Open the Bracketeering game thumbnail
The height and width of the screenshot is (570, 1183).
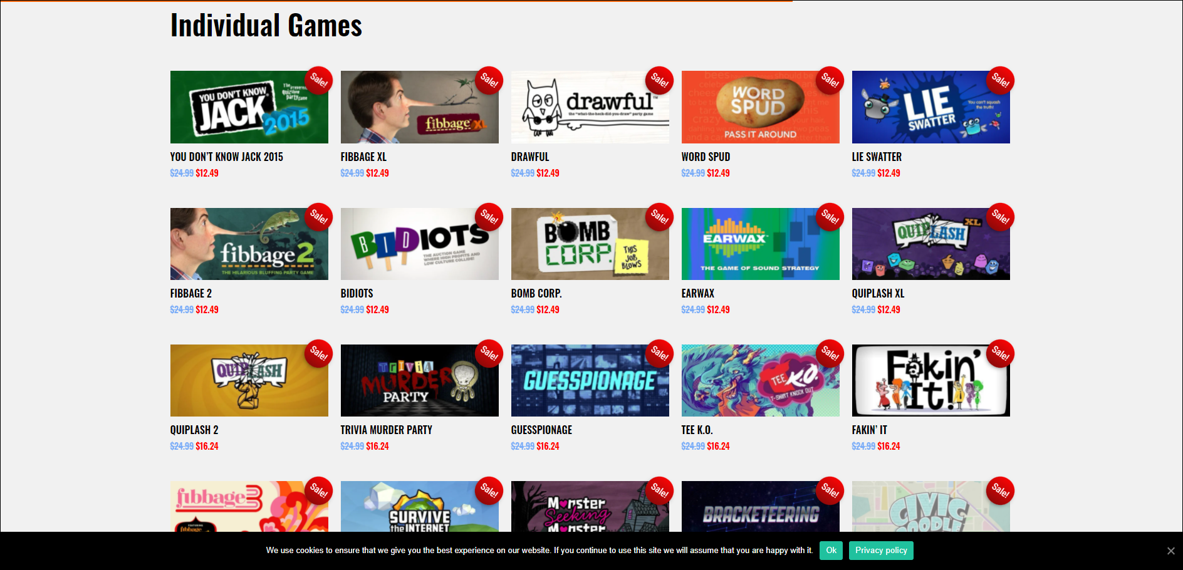point(760,507)
